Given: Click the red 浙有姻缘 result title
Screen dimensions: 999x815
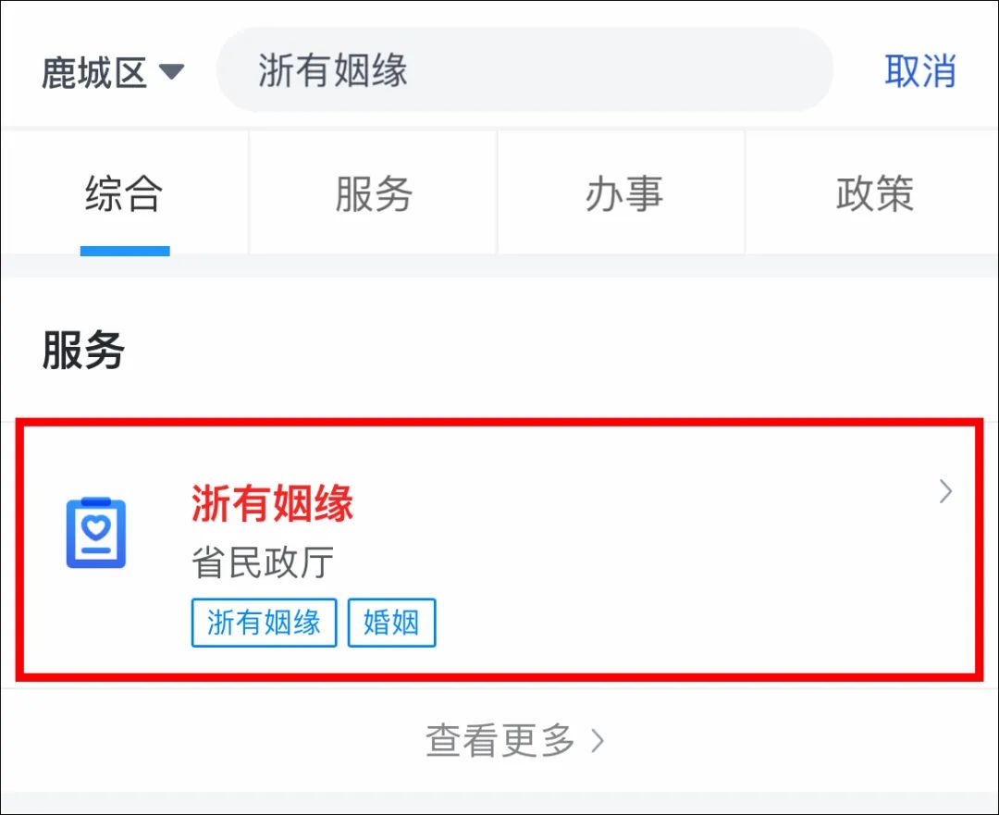Looking at the screenshot, I should [x=272, y=503].
